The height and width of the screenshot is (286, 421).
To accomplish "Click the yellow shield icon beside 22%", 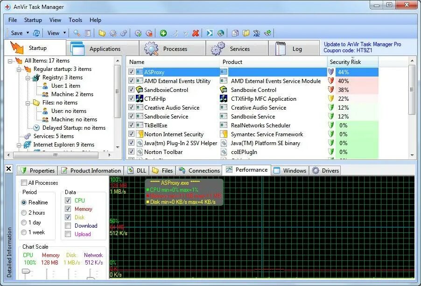I will point(331,98).
